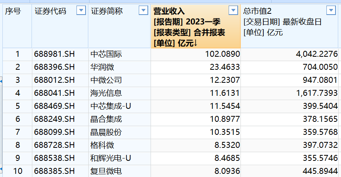This screenshot has height=177, width=341.
Task: Select stock code 688385.SH
Action: pos(54,171)
